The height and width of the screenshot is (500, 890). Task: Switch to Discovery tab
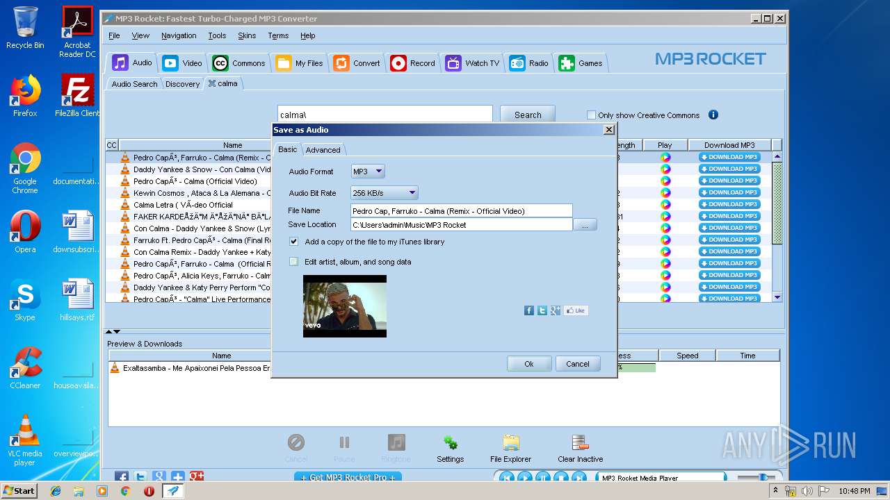[182, 84]
